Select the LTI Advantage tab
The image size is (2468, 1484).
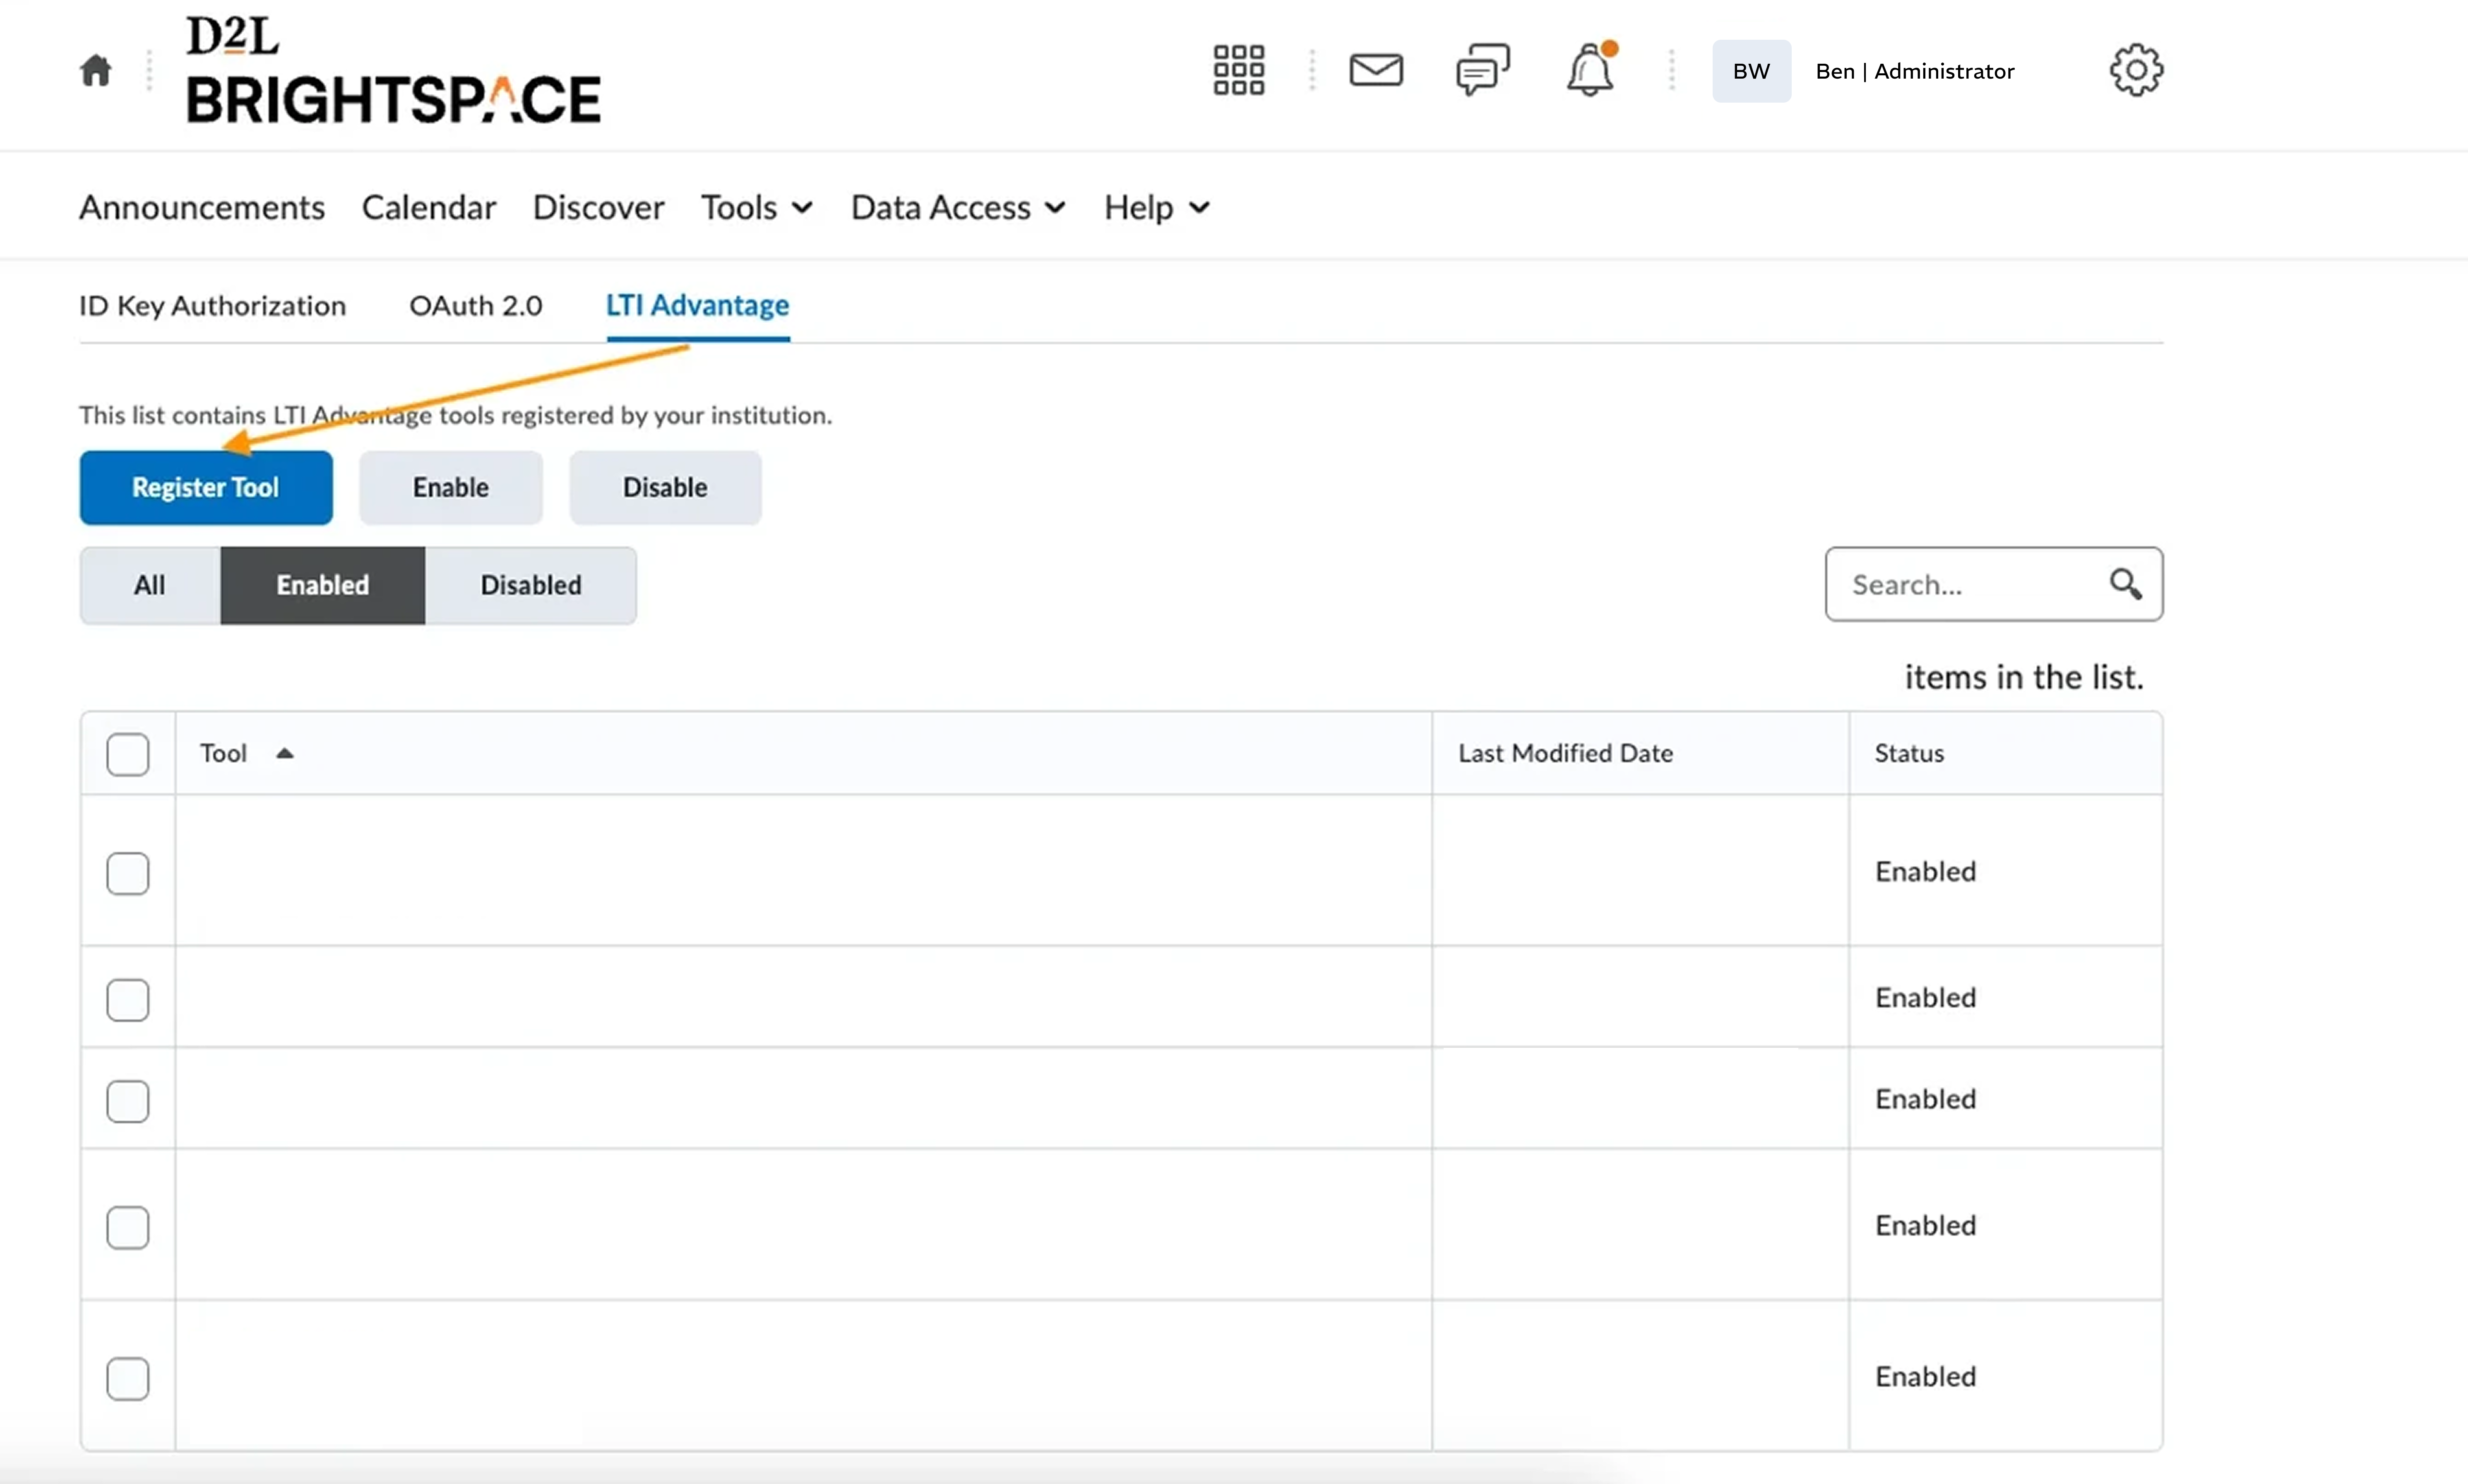pyautogui.click(x=697, y=305)
